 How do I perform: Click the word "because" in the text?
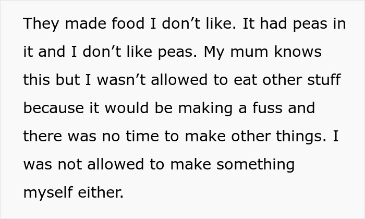click(52, 108)
